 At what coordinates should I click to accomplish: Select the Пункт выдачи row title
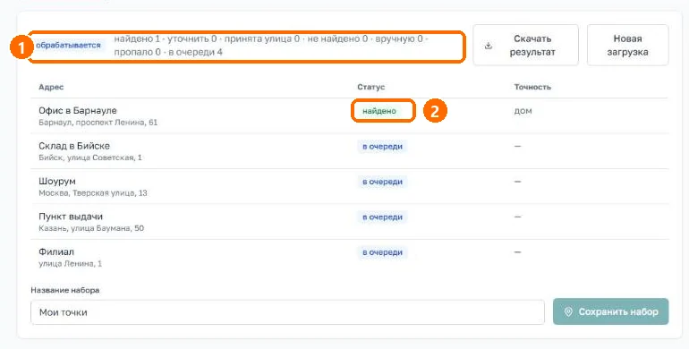click(71, 217)
